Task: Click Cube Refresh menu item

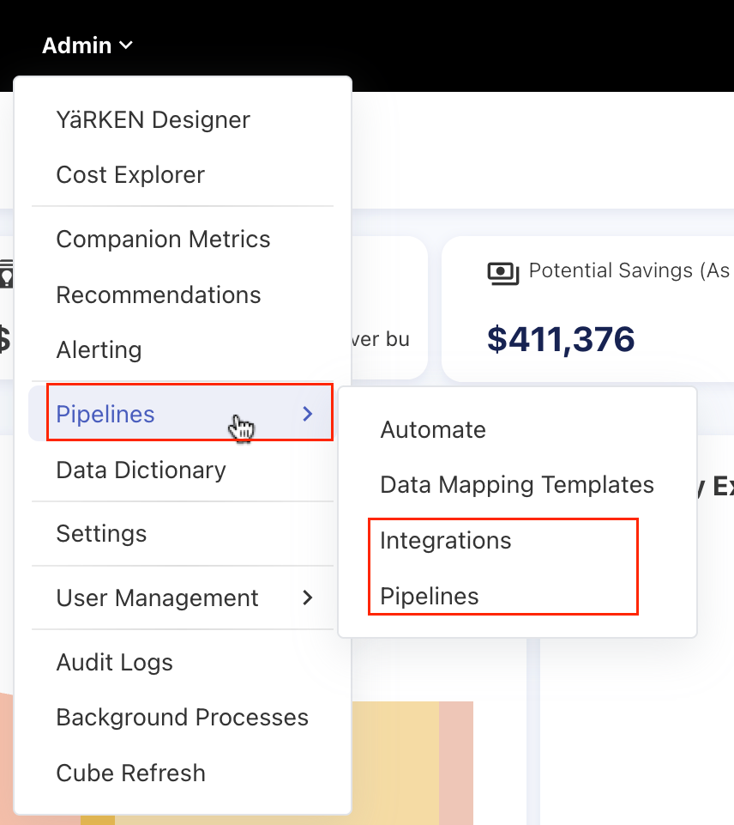Action: 130,773
